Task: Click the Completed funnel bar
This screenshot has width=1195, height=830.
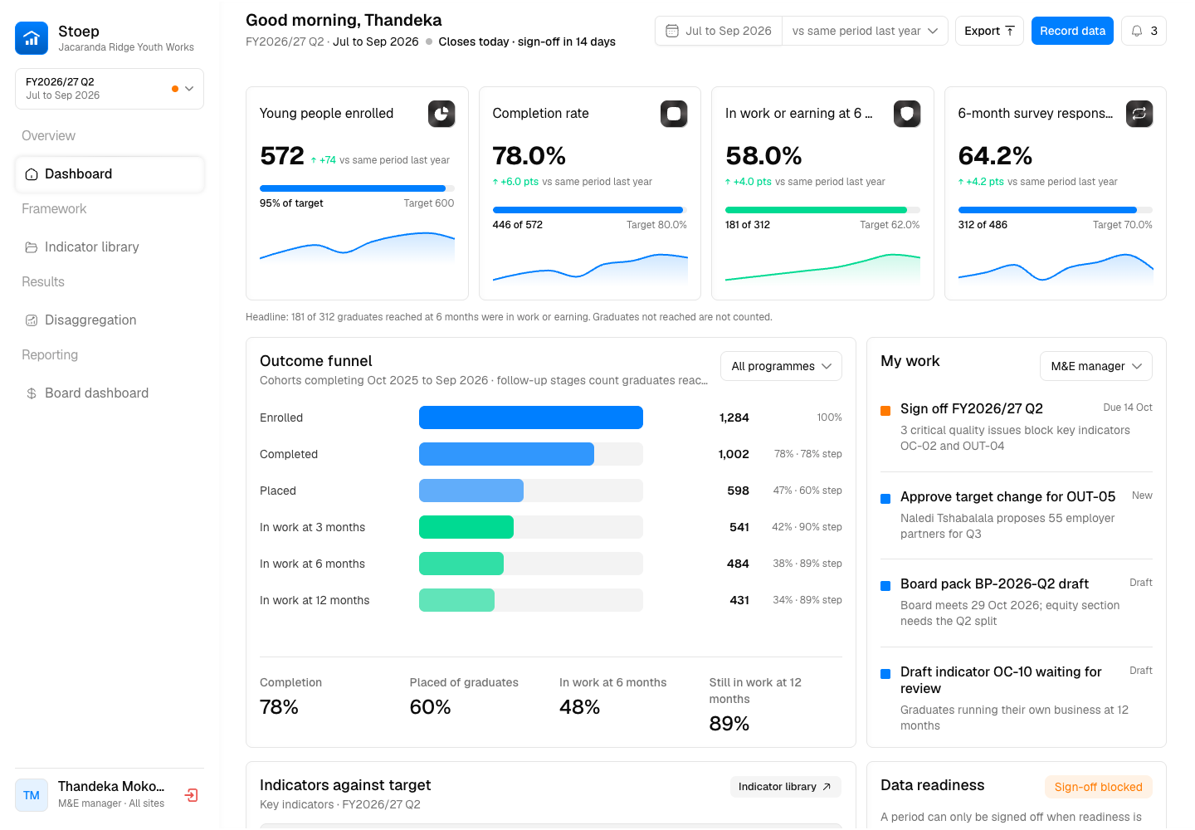Action: click(506, 454)
